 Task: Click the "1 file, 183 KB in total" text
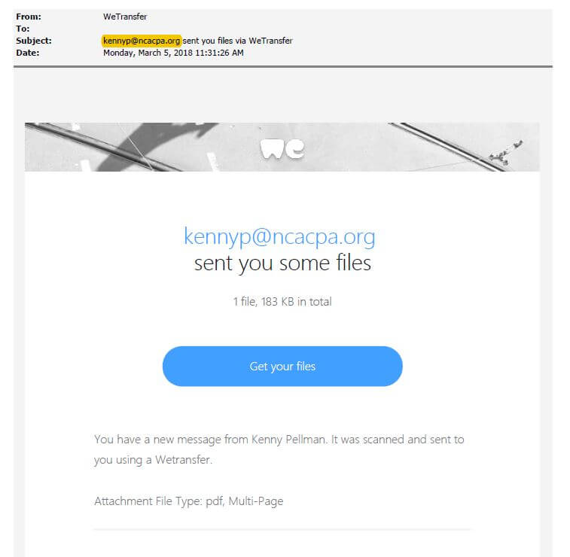[282, 302]
